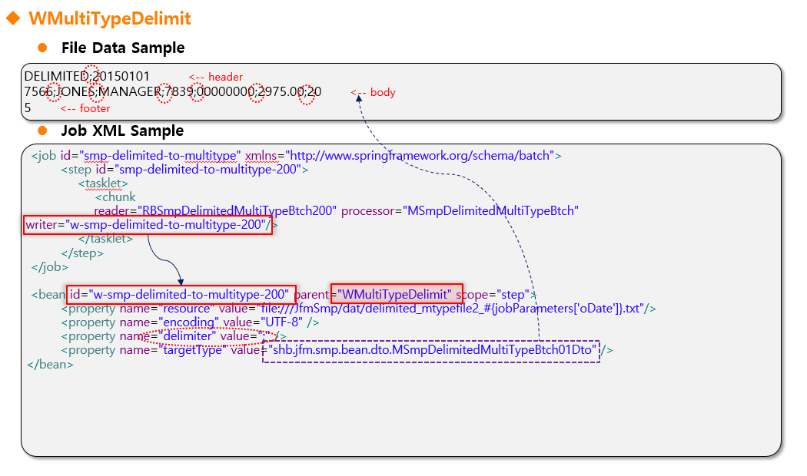Click the red dotted circle after DELIMITED
Screen dimensions: 807x476
click(91, 74)
